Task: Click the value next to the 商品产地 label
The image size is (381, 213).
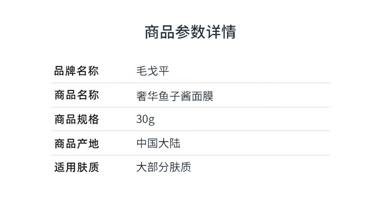Action: 158,144
